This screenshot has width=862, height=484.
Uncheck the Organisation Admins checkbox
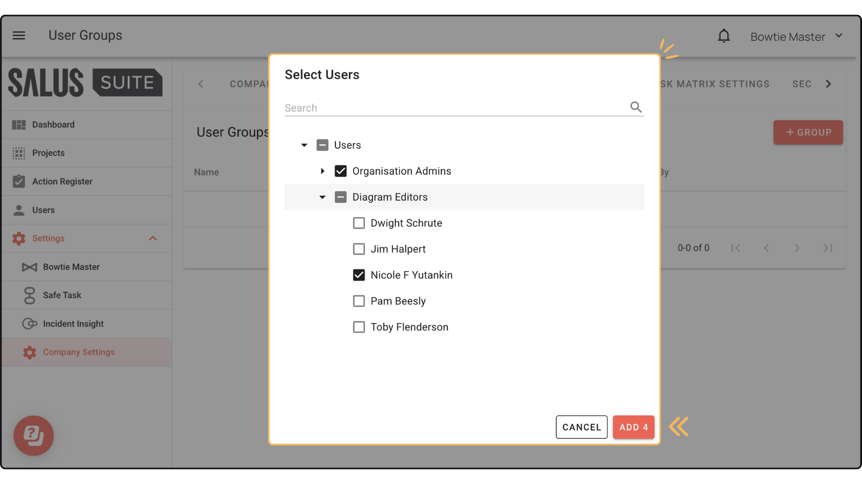(x=340, y=171)
